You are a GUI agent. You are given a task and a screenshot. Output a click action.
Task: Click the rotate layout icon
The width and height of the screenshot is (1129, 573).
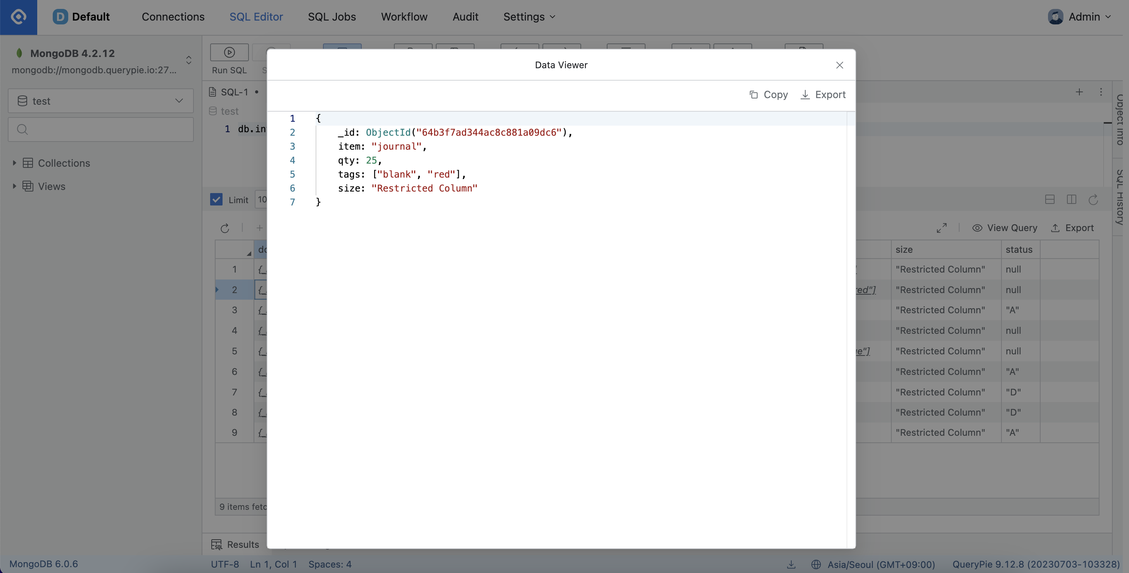point(1093,200)
